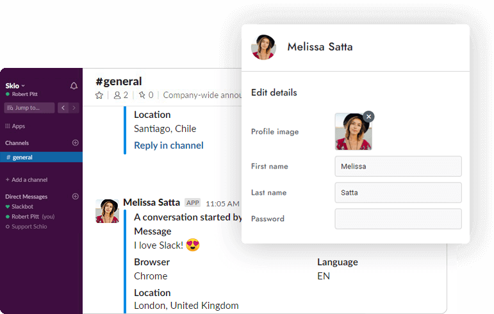Navigate back with the left arrow

(x=63, y=108)
